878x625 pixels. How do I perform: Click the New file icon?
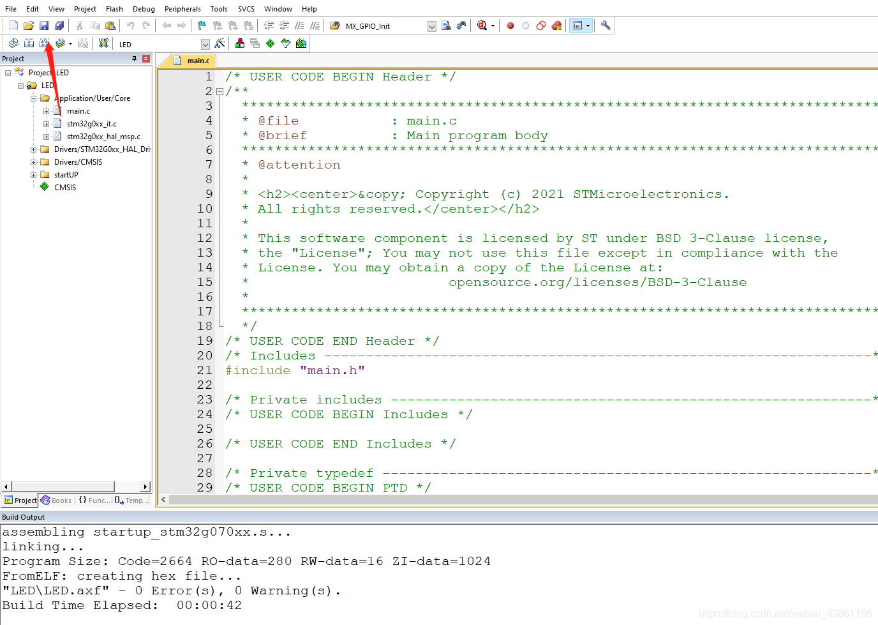tap(13, 26)
